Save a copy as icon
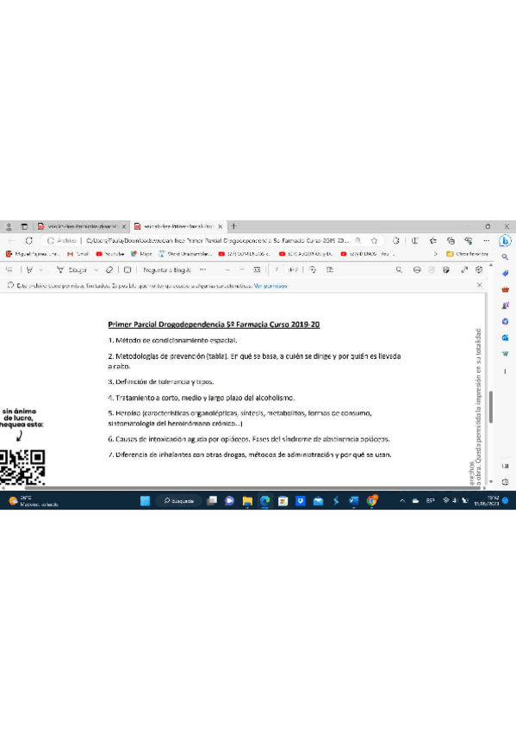 point(446,269)
